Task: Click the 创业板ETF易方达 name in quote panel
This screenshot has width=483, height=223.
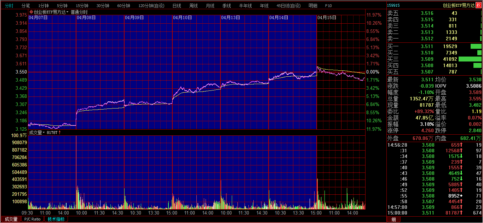Action: (x=459, y=5)
